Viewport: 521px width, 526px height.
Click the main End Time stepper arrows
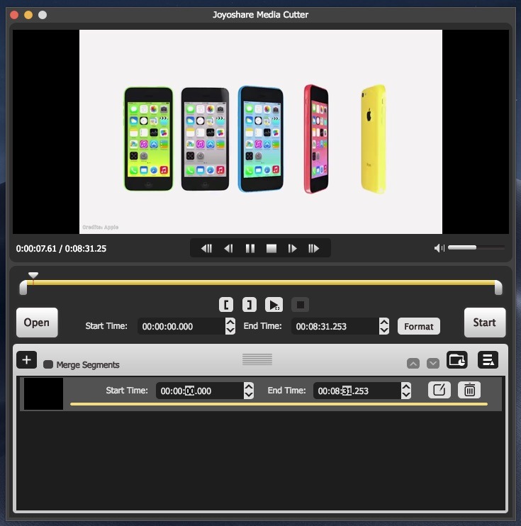pos(384,326)
